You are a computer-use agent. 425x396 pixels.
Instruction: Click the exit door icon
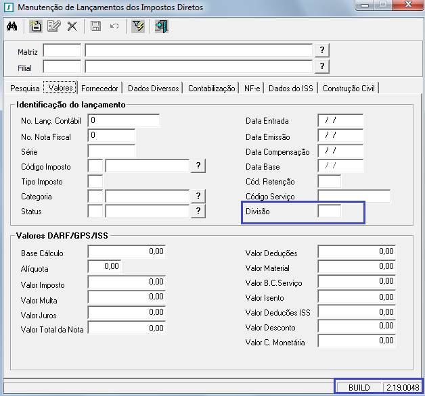(x=162, y=26)
